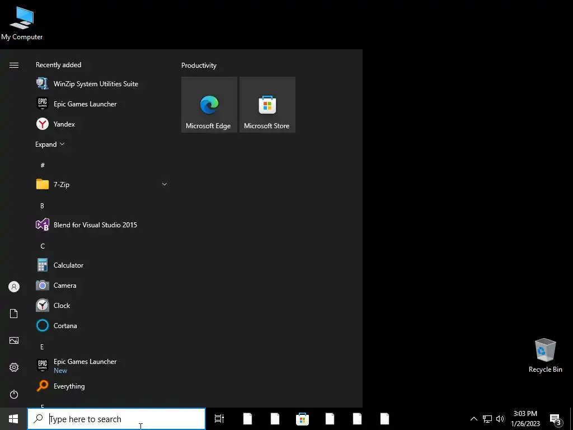
Task: Click the Power button icon
Action: 14,394
